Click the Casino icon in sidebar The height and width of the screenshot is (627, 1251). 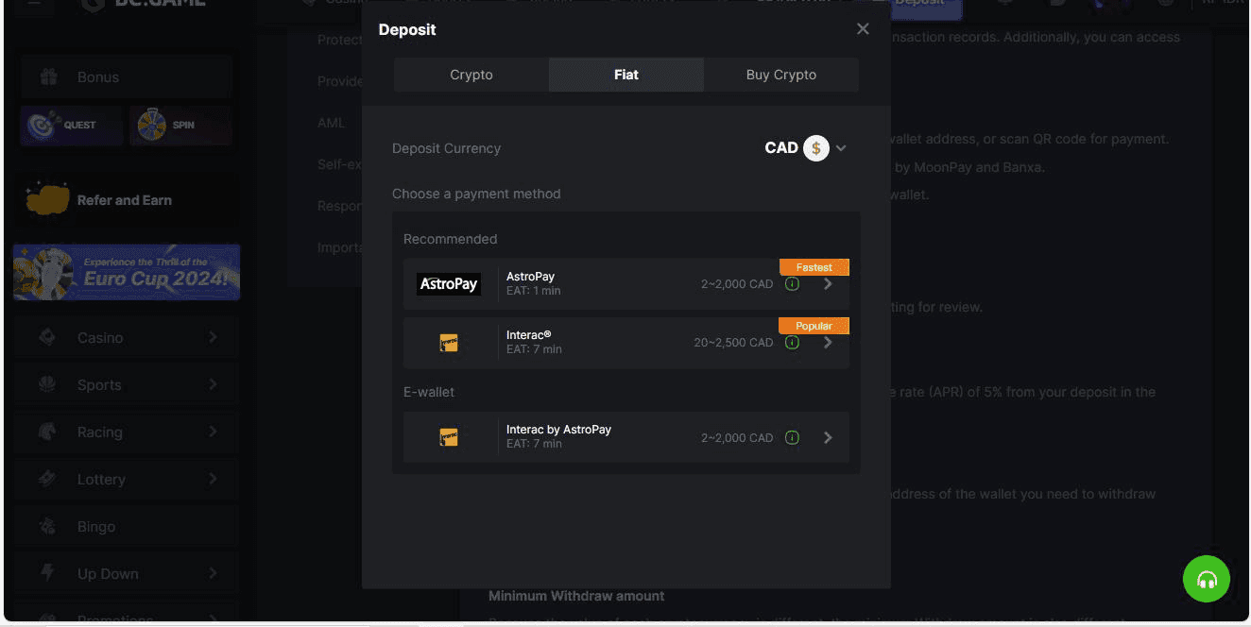pyautogui.click(x=47, y=337)
